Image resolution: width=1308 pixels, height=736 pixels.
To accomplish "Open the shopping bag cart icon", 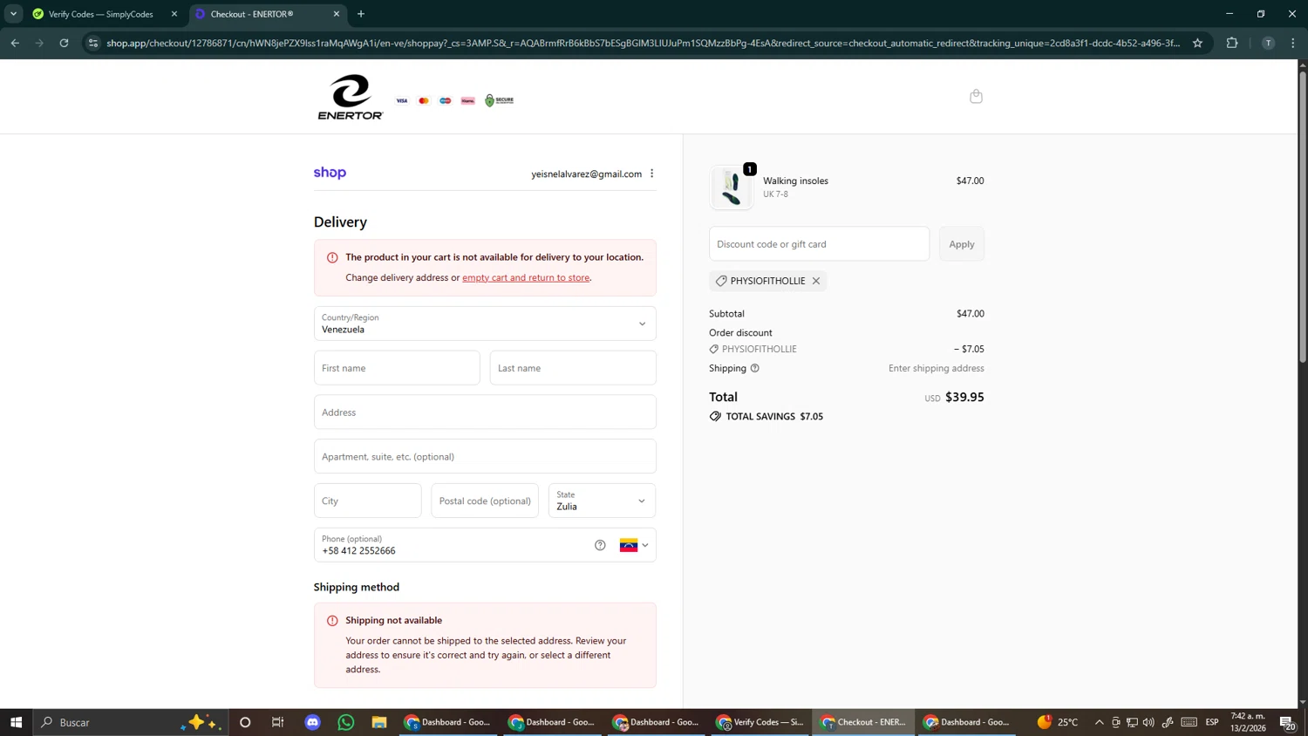I will (x=976, y=96).
